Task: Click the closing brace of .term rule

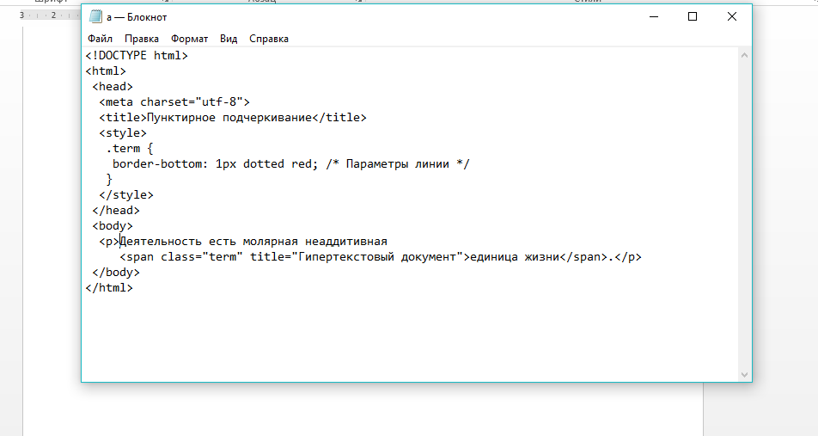Action: (109, 180)
